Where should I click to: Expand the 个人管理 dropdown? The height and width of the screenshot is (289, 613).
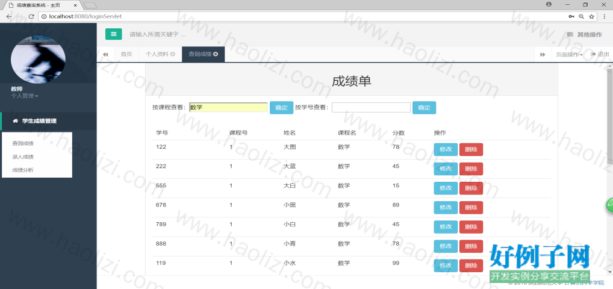(25, 96)
